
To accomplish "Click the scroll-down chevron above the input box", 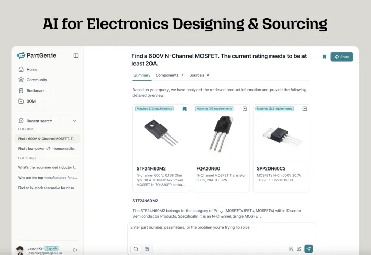I will (x=221, y=212).
